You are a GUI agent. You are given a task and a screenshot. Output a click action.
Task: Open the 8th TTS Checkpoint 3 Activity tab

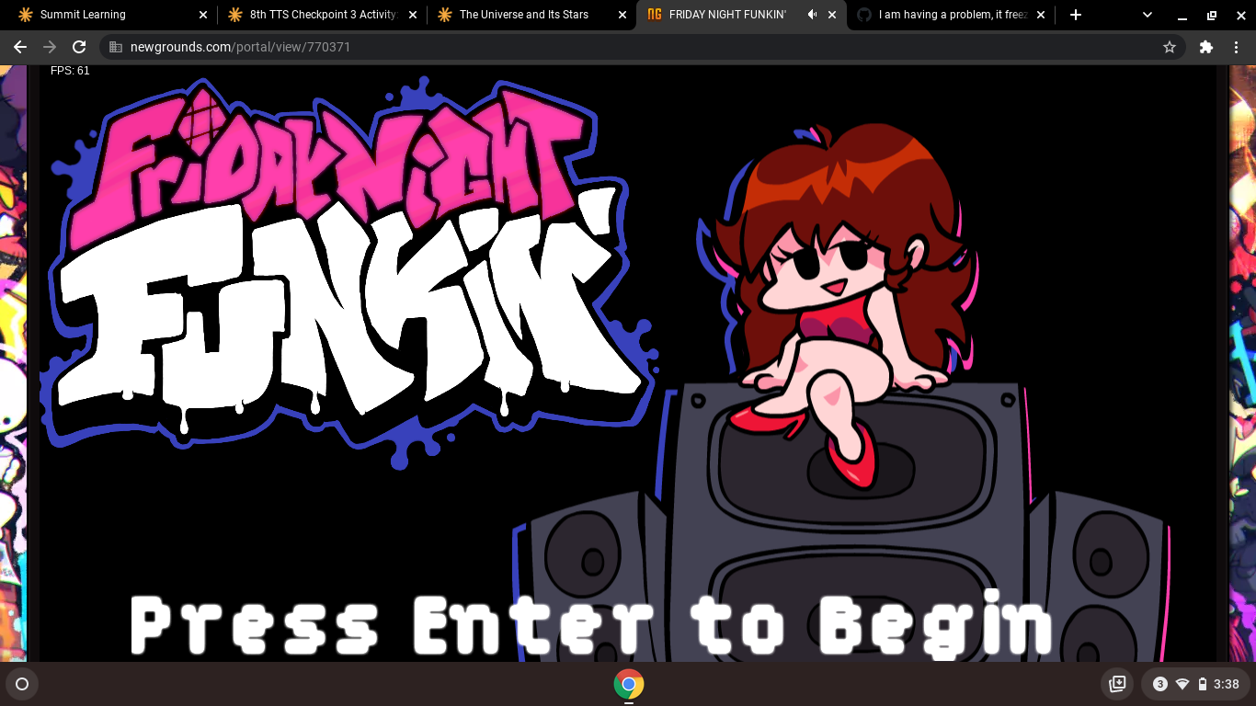[x=323, y=15]
